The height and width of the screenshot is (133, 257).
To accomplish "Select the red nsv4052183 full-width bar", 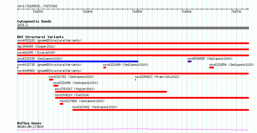I will 133,43.
